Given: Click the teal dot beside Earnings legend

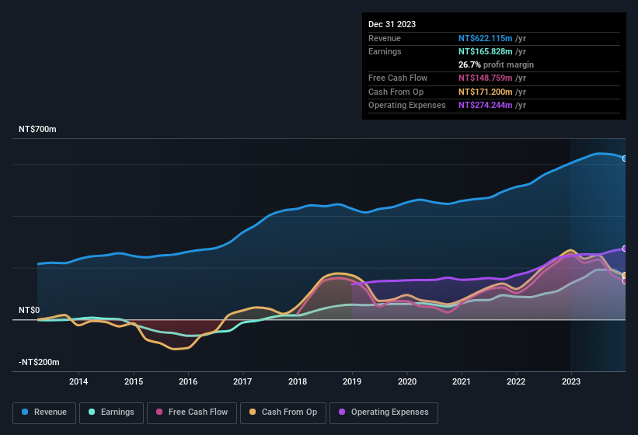Looking at the screenshot, I should [92, 412].
